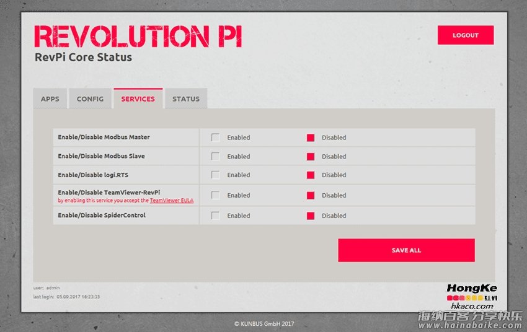Click the 'Enabled' label in Modbus Master row
This screenshot has width=527, height=332.
239,138
